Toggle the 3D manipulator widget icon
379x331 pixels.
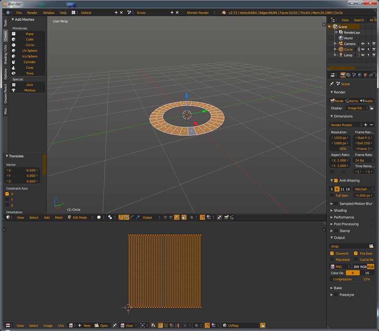[x=121, y=218]
